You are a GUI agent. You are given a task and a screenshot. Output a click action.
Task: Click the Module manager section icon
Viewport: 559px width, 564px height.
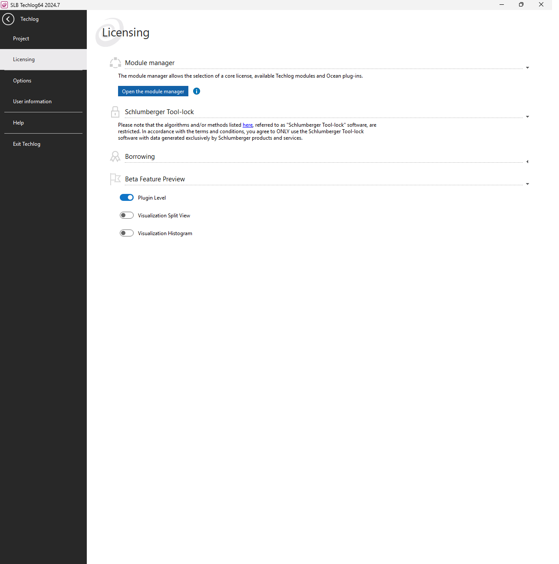click(115, 63)
